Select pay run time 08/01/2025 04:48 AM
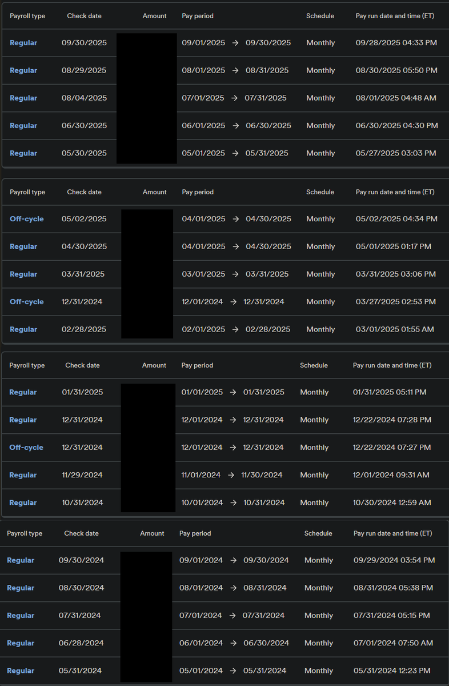 (x=396, y=98)
